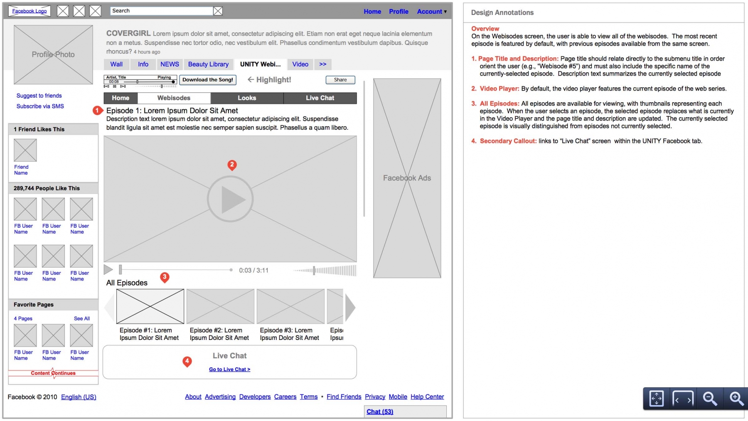Viewport: 748px width, 421px height.
Task: Open the Facebook Logo in the header
Action: 30,11
